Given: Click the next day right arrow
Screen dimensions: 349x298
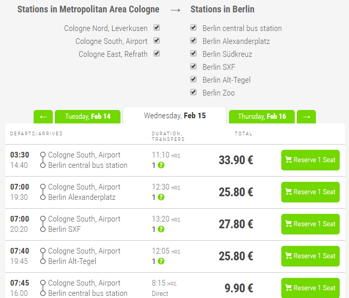Looking at the screenshot, I should [307, 117].
